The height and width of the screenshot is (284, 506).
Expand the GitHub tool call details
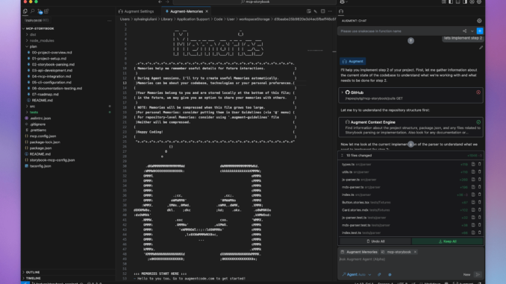pyautogui.click(x=343, y=92)
